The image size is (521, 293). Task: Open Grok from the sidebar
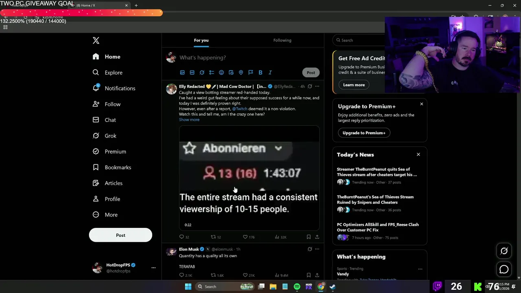tap(104, 136)
